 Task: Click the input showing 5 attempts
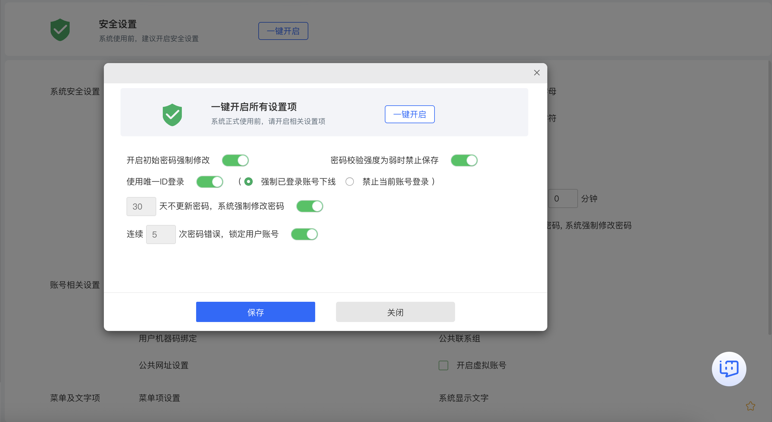click(161, 234)
